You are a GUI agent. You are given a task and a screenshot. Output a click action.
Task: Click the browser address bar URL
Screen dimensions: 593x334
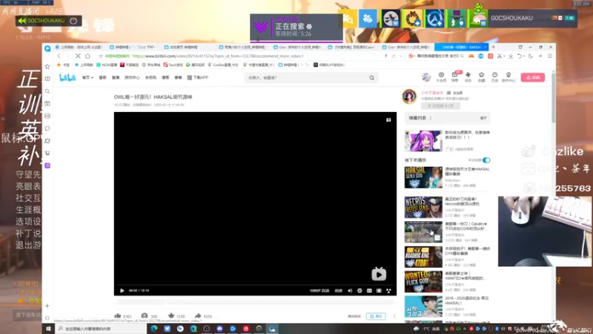point(218,56)
